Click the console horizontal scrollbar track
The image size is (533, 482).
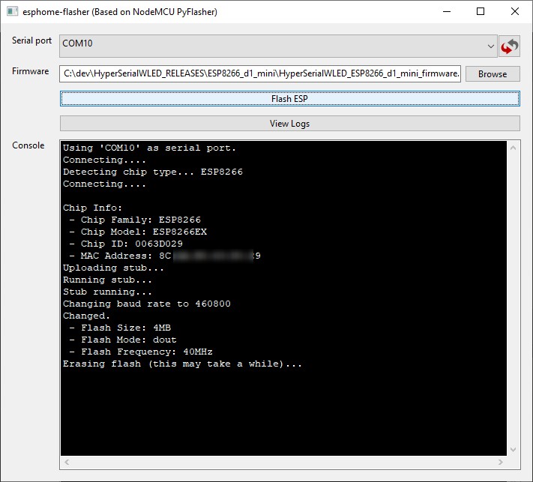[285, 462]
